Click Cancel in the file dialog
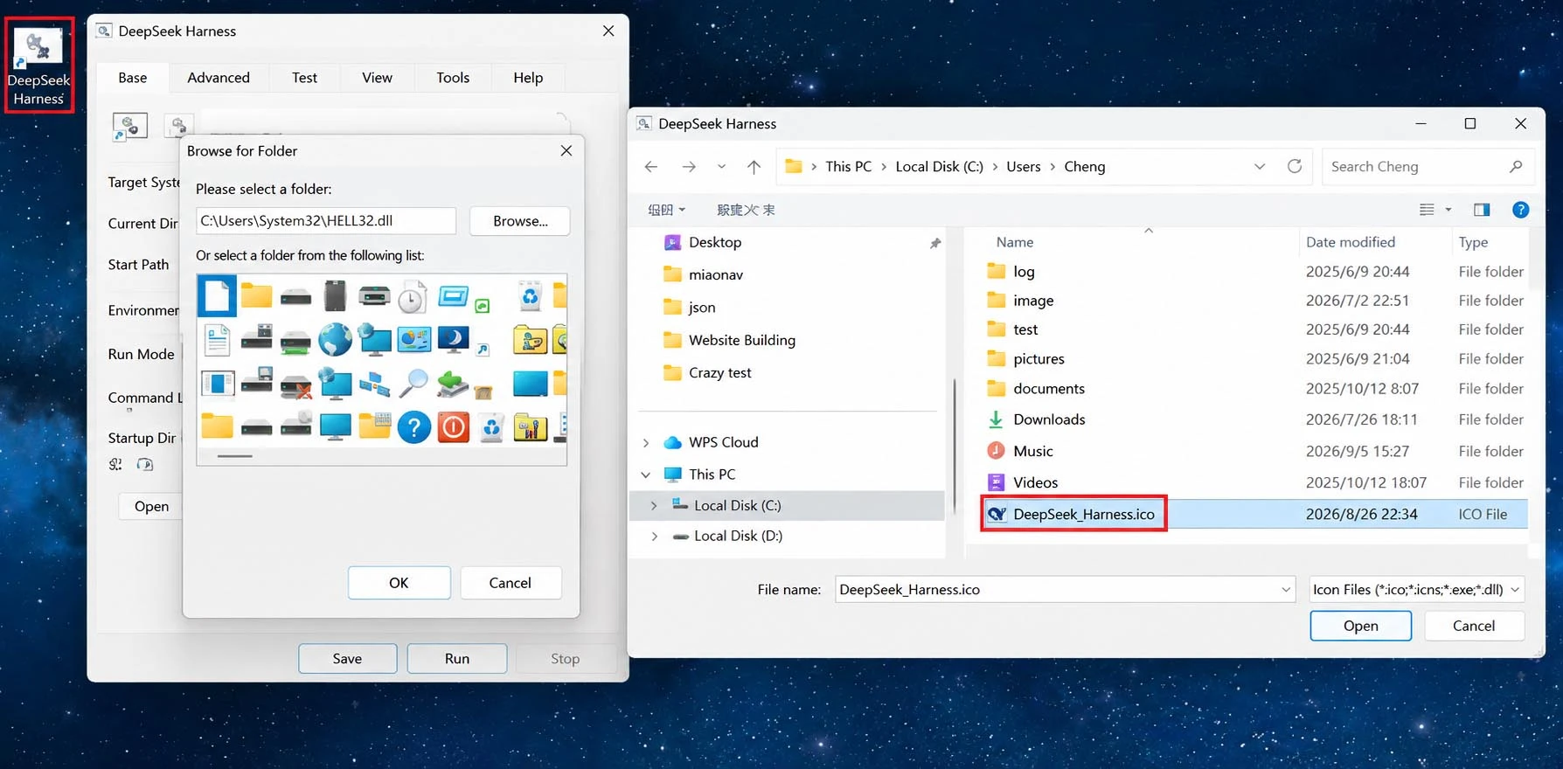Viewport: 1563px width, 769px height. 1474,626
